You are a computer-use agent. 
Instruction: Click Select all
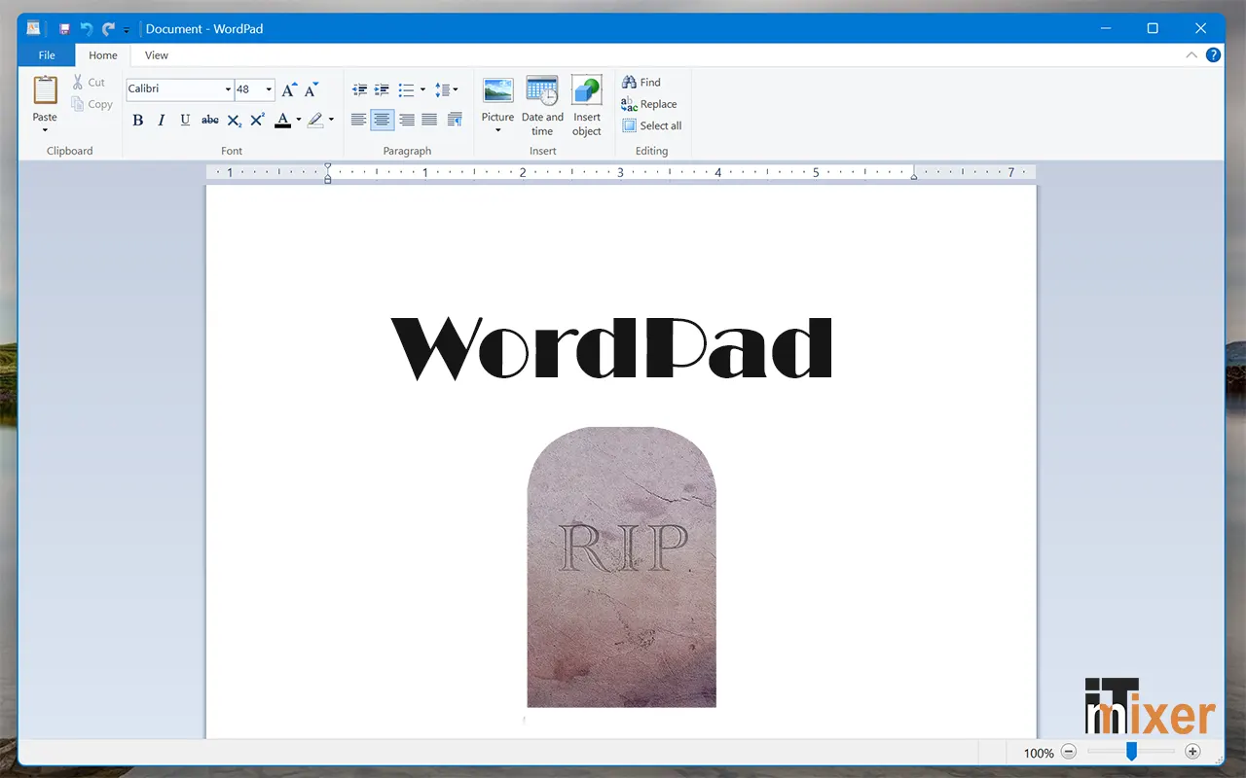tap(652, 125)
